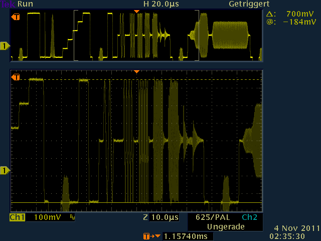The height and width of the screenshot is (241, 321).
Task: Click the delta 700mV cursor readout
Action: point(291,14)
